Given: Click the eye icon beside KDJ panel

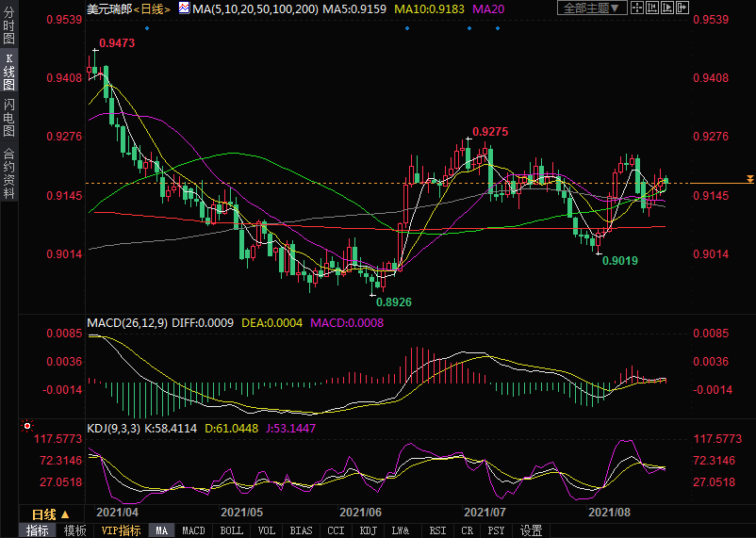Looking at the screenshot, I should tap(26, 427).
